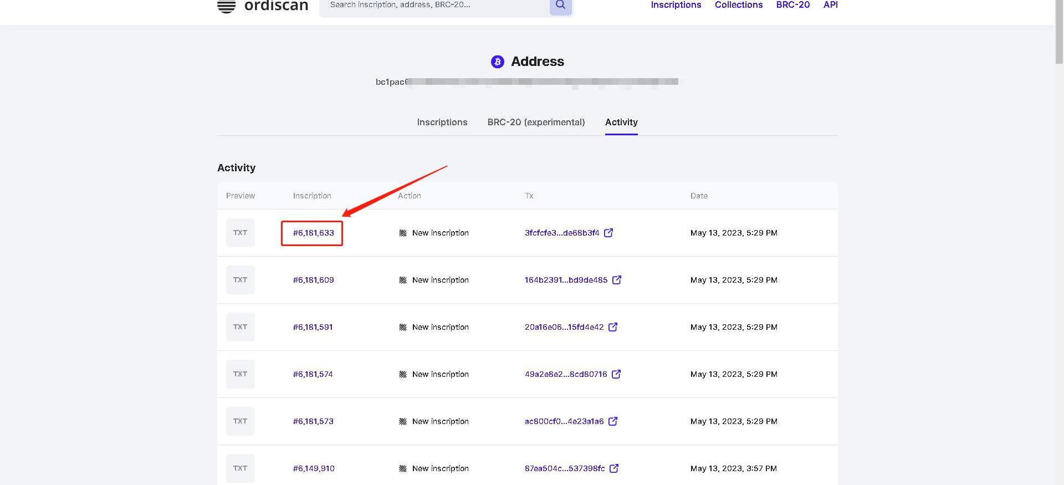Image resolution: width=1064 pixels, height=485 pixels.
Task: Open BRC-20 in the top navigation
Action: (792, 5)
